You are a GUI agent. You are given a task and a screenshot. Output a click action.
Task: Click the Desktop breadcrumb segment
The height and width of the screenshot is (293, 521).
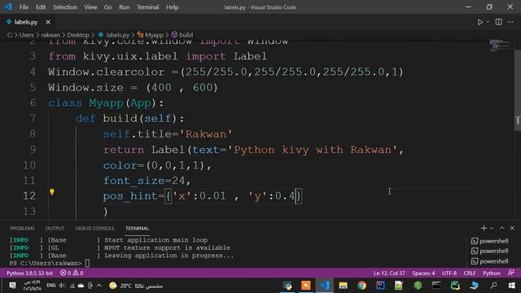78,35
